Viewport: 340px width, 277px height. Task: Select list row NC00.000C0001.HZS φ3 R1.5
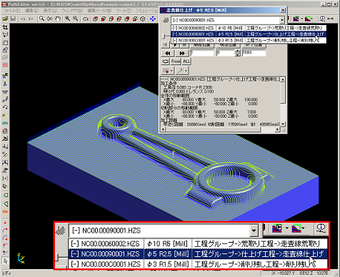pos(248,40)
